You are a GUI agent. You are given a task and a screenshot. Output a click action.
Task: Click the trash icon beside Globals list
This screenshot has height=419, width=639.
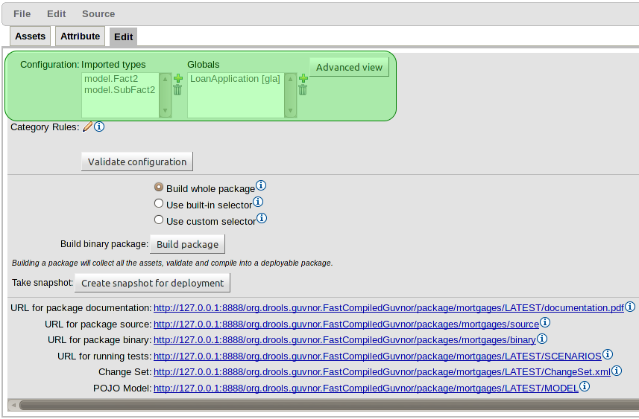point(303,90)
